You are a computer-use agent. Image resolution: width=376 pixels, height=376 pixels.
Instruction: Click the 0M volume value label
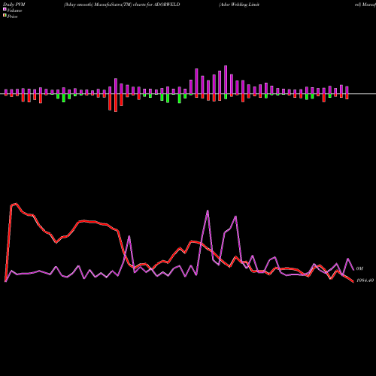click(x=359, y=268)
